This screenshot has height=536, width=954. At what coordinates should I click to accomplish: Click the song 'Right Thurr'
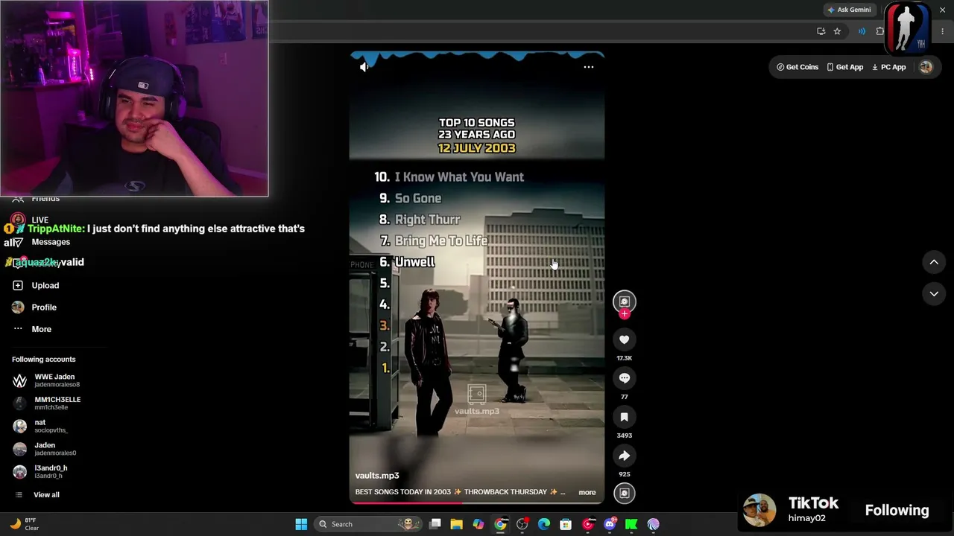point(428,220)
